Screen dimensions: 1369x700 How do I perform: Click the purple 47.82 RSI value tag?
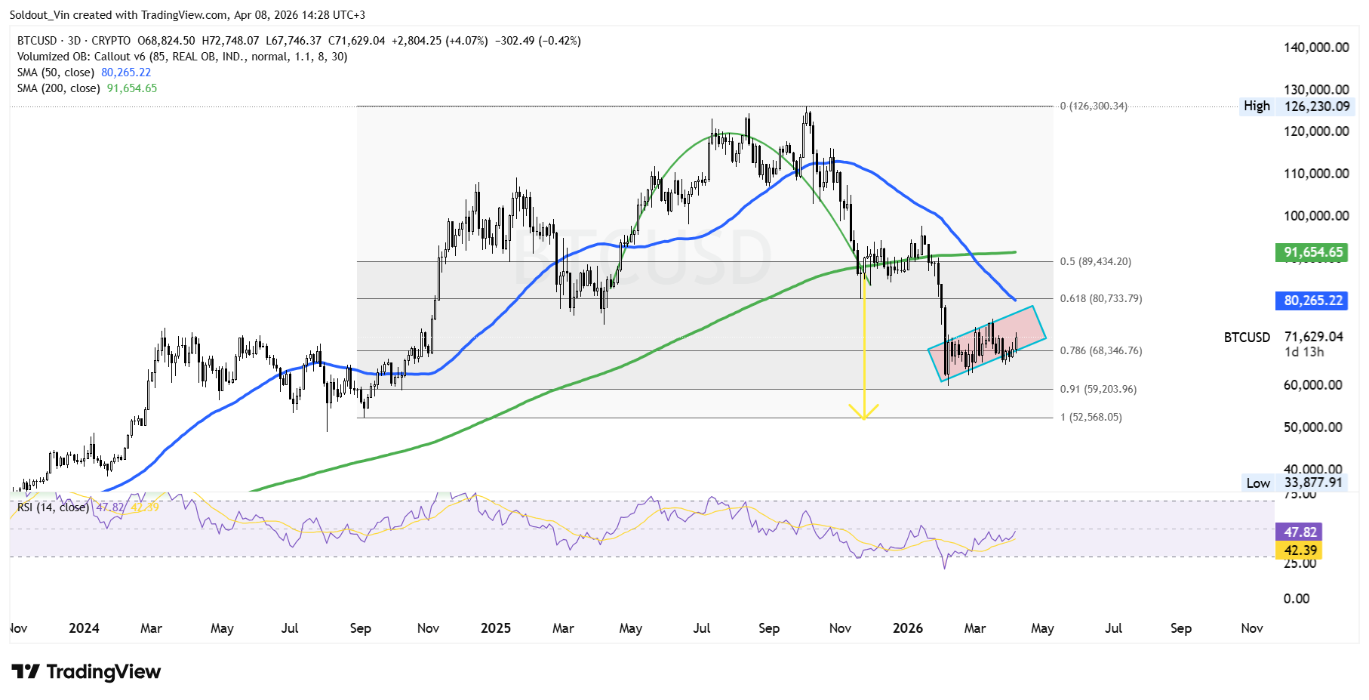click(1300, 532)
